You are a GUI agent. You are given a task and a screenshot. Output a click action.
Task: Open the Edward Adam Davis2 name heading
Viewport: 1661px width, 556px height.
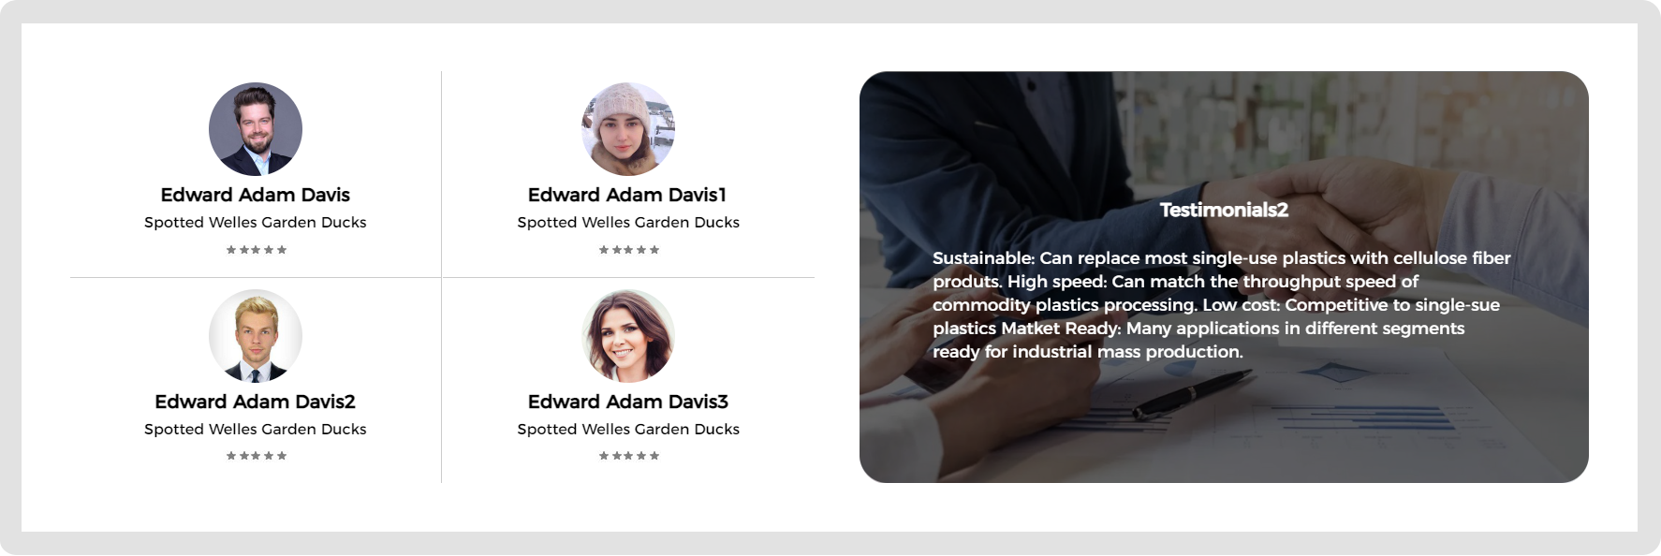pos(256,402)
